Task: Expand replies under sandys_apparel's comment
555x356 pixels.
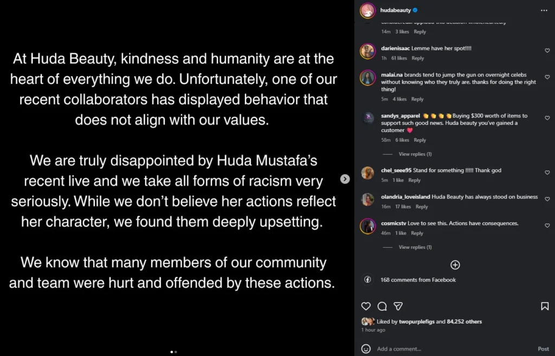Action: tap(415, 154)
